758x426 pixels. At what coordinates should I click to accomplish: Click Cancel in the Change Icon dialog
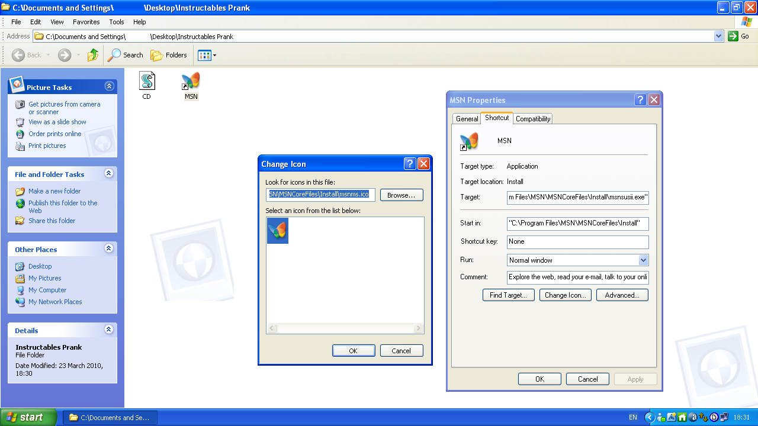point(402,351)
